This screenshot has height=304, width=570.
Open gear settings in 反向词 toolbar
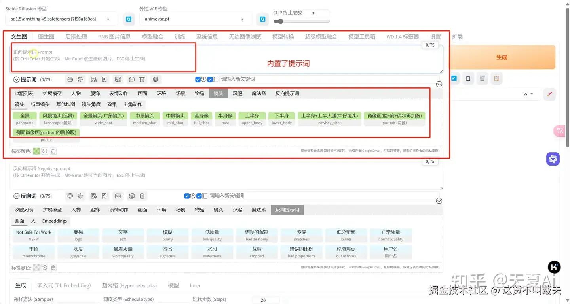80,196
